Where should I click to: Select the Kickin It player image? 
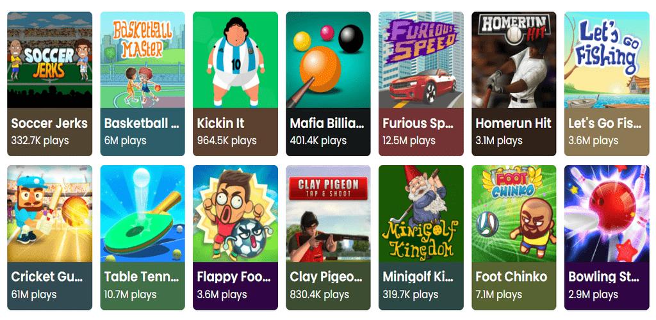[x=235, y=60]
